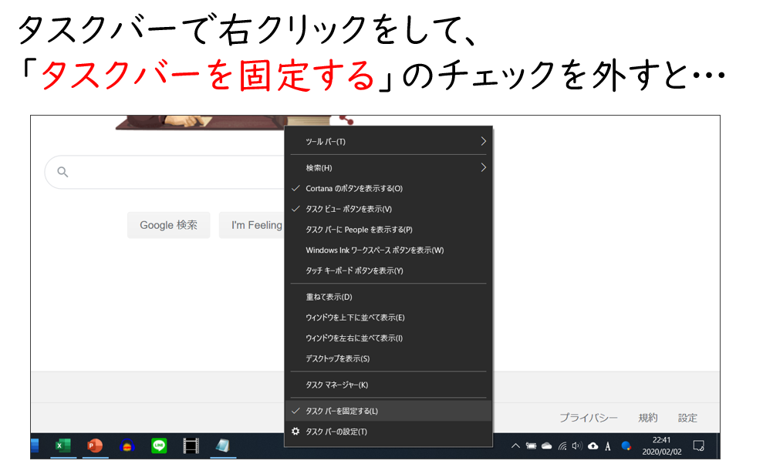The height and width of the screenshot is (474, 763).
Task: Uncheck タスク バーを固定する(L)
Action: pos(341,411)
